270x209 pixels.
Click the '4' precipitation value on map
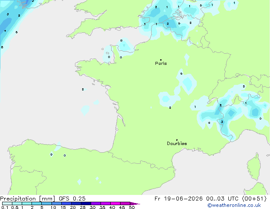click(5, 31)
